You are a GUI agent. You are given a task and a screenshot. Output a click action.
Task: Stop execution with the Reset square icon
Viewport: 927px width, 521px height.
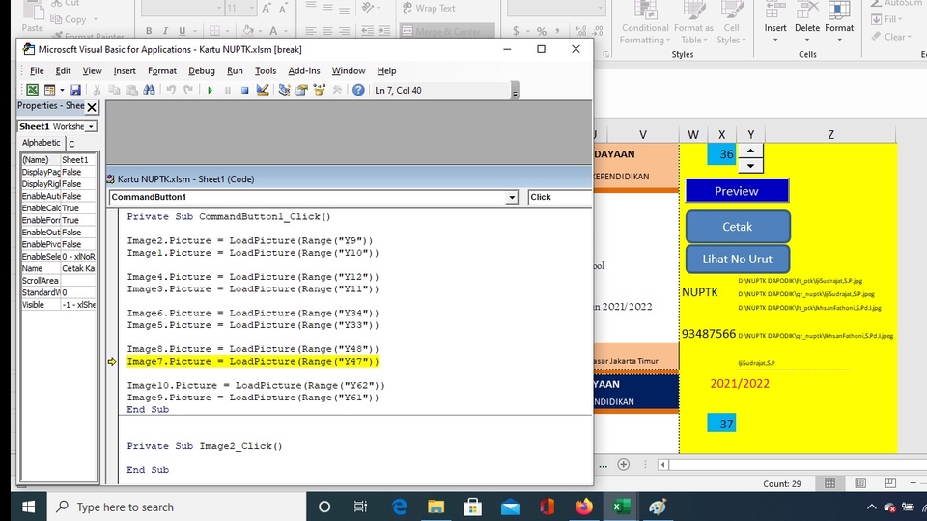[245, 90]
